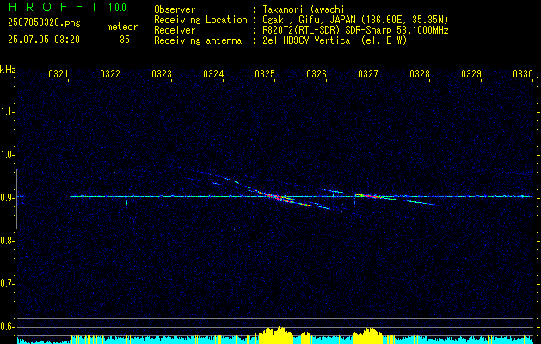The height and width of the screenshot is (344, 541).
Task: Click the Receiving antenna field label
Action: coord(198,40)
